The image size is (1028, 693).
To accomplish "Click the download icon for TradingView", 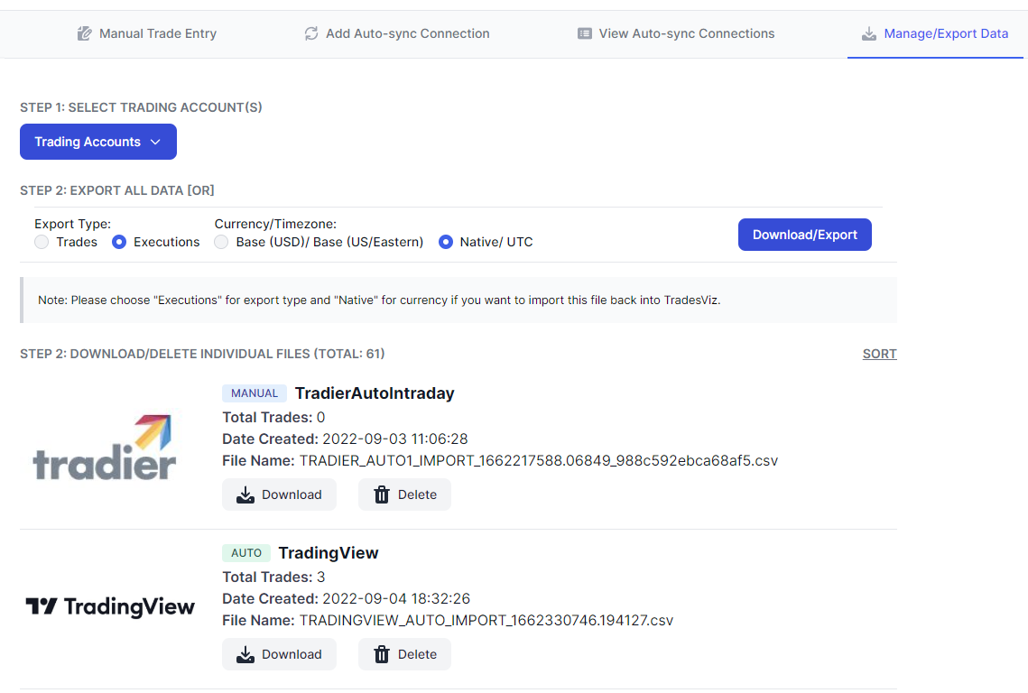I will [x=245, y=654].
